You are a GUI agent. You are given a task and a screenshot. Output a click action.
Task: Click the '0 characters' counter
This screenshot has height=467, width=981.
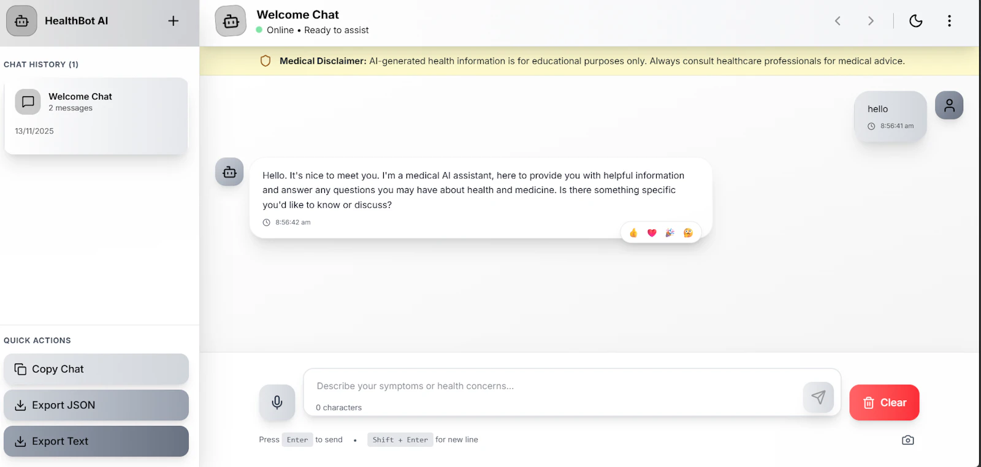point(338,408)
